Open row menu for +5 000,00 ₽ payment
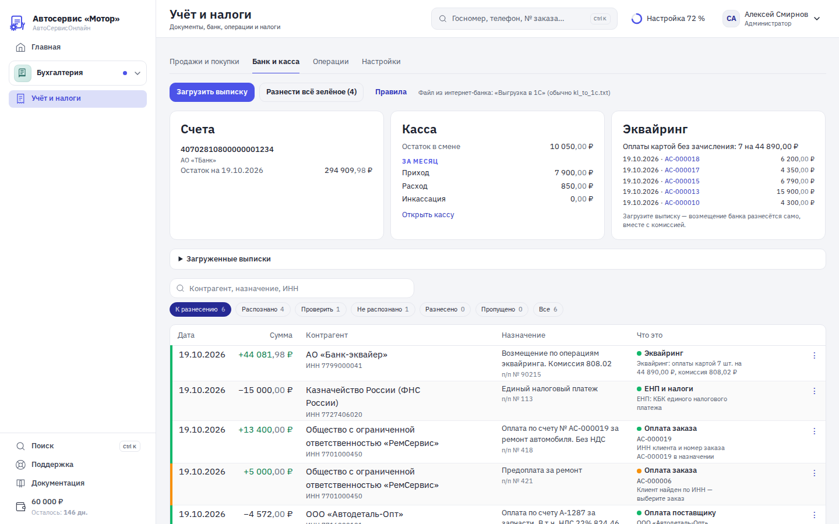Screen dimensions: 839x524 814,473
